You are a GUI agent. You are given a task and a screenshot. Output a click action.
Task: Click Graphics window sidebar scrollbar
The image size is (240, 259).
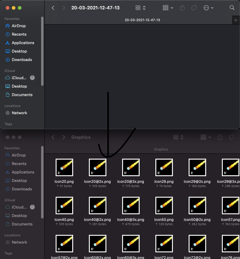(x=42, y=182)
